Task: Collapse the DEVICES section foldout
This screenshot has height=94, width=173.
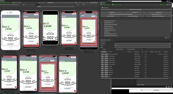Action: click(x=101, y=8)
